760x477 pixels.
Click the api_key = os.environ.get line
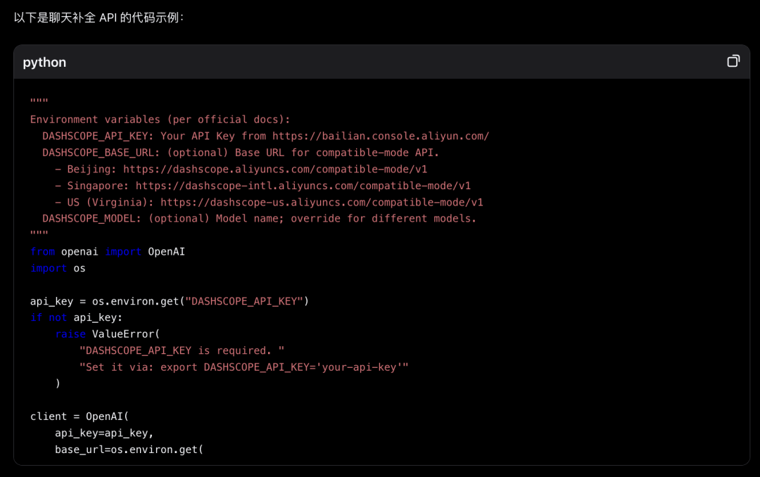coord(170,301)
